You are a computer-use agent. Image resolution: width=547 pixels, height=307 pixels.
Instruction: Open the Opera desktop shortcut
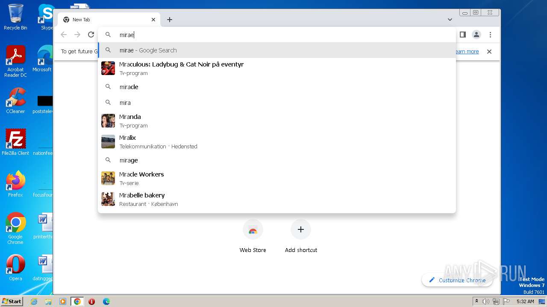15,268
